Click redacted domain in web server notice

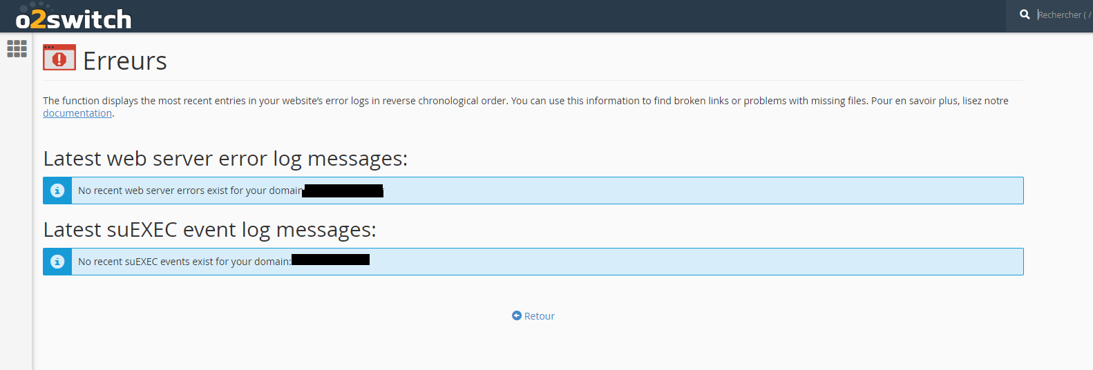pyautogui.click(x=343, y=191)
